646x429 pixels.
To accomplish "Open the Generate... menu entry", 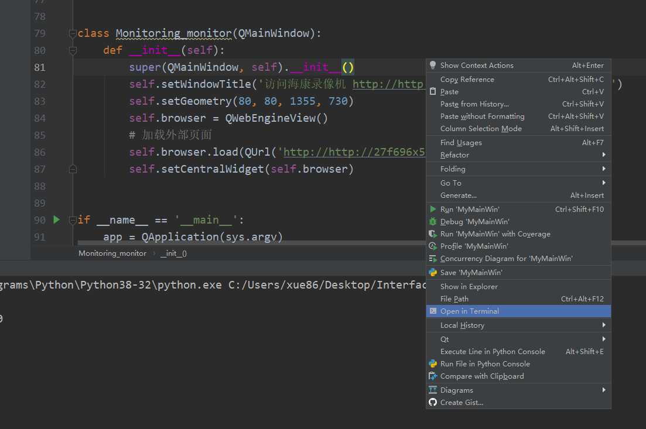I will (x=518, y=195).
